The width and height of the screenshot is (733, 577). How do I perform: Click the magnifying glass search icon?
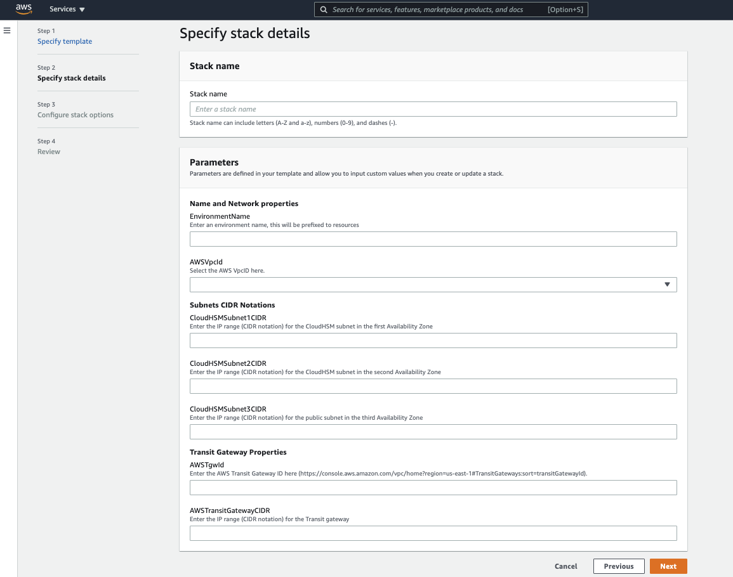coord(324,10)
